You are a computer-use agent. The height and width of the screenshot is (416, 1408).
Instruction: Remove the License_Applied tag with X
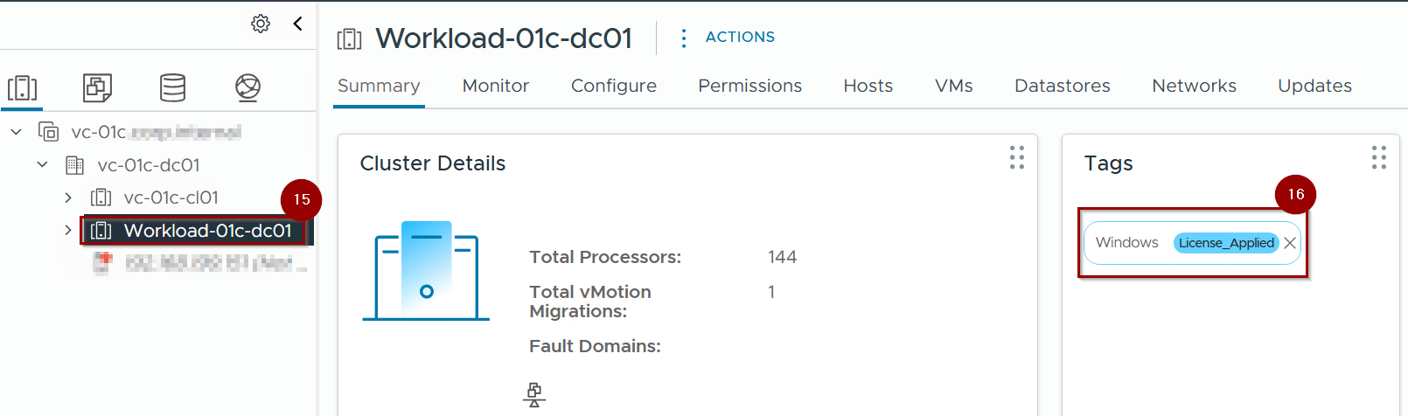click(1290, 243)
